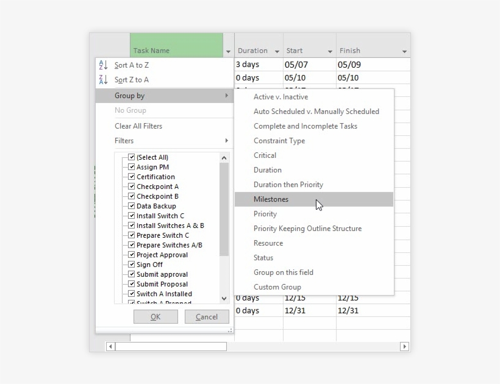Group tasks by Resource
The image size is (500, 384).
(x=314, y=243)
